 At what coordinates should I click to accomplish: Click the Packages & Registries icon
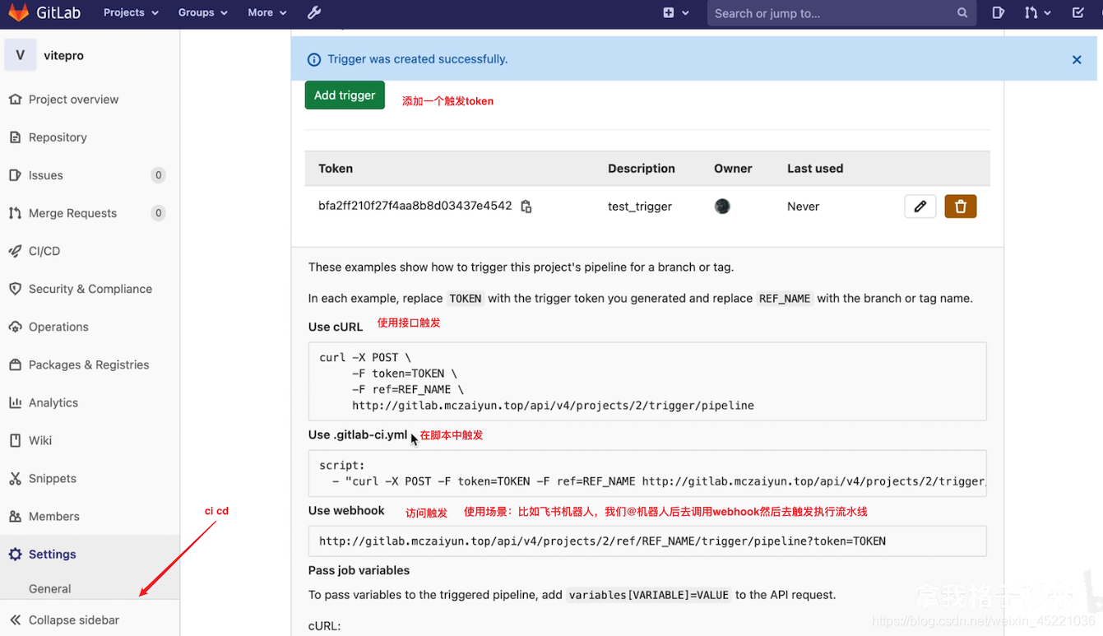15,364
